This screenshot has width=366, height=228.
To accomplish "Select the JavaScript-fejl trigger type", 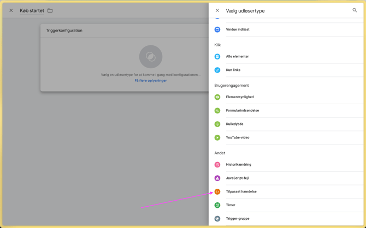I will coord(237,178).
